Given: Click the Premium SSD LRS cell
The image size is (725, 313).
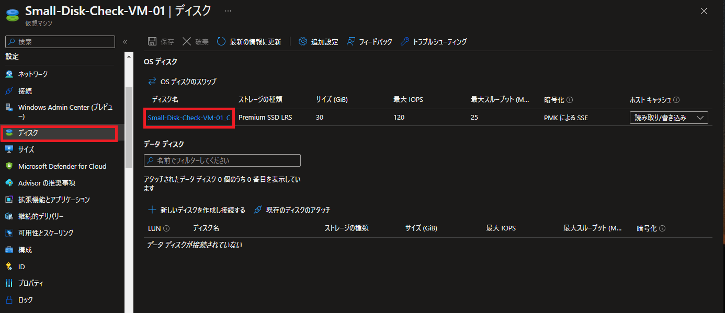Looking at the screenshot, I should tap(265, 118).
